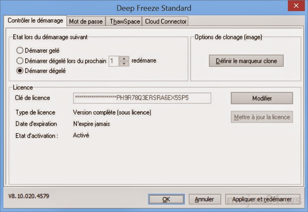Click the Etat d'activation label
The image size is (308, 212).
[37, 136]
